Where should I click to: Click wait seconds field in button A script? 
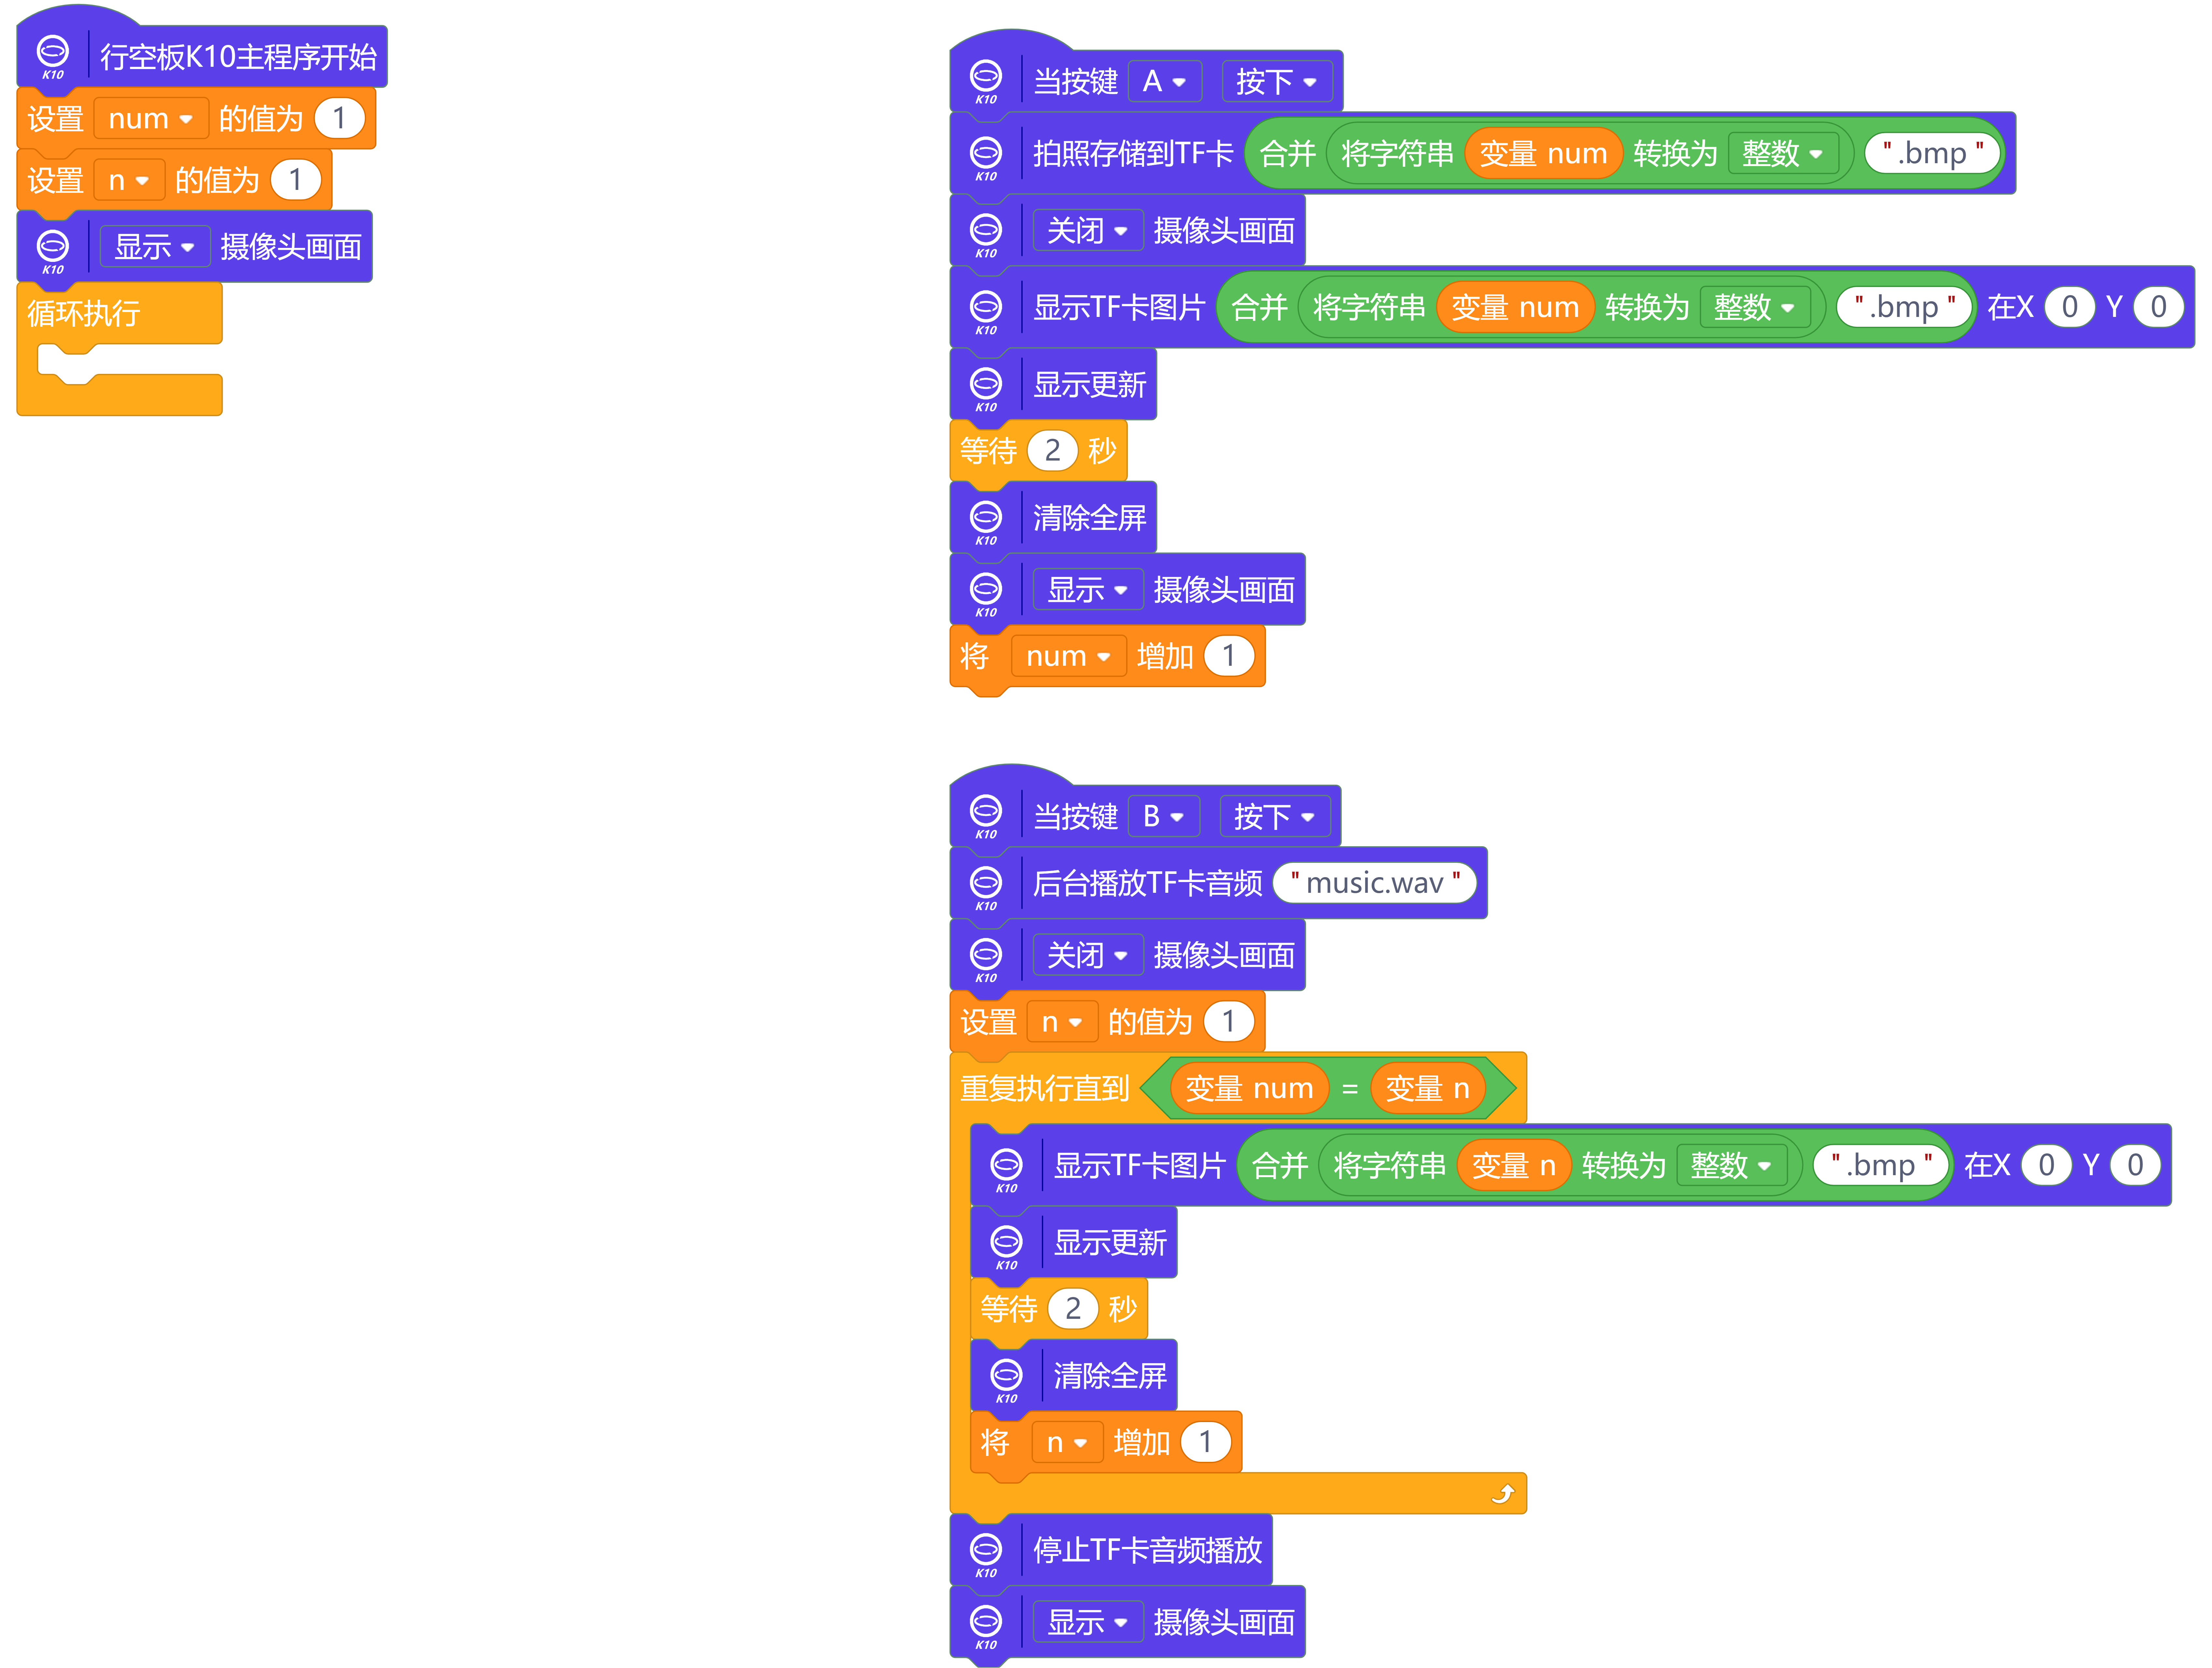coord(1052,451)
